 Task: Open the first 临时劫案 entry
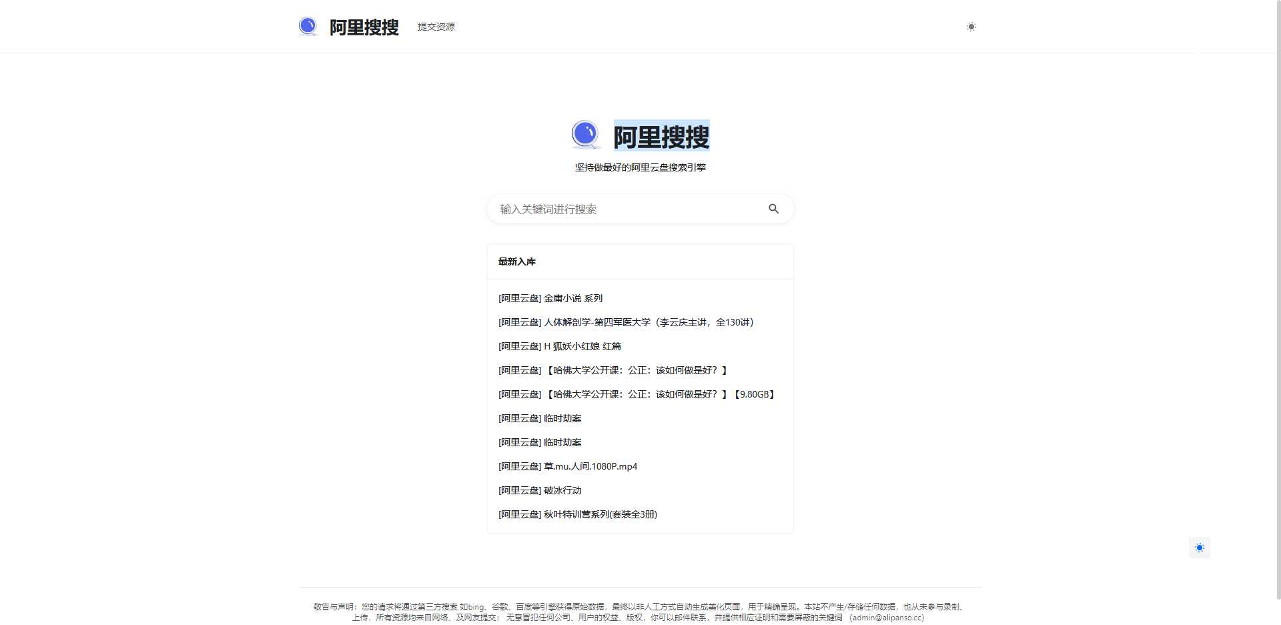coord(540,418)
